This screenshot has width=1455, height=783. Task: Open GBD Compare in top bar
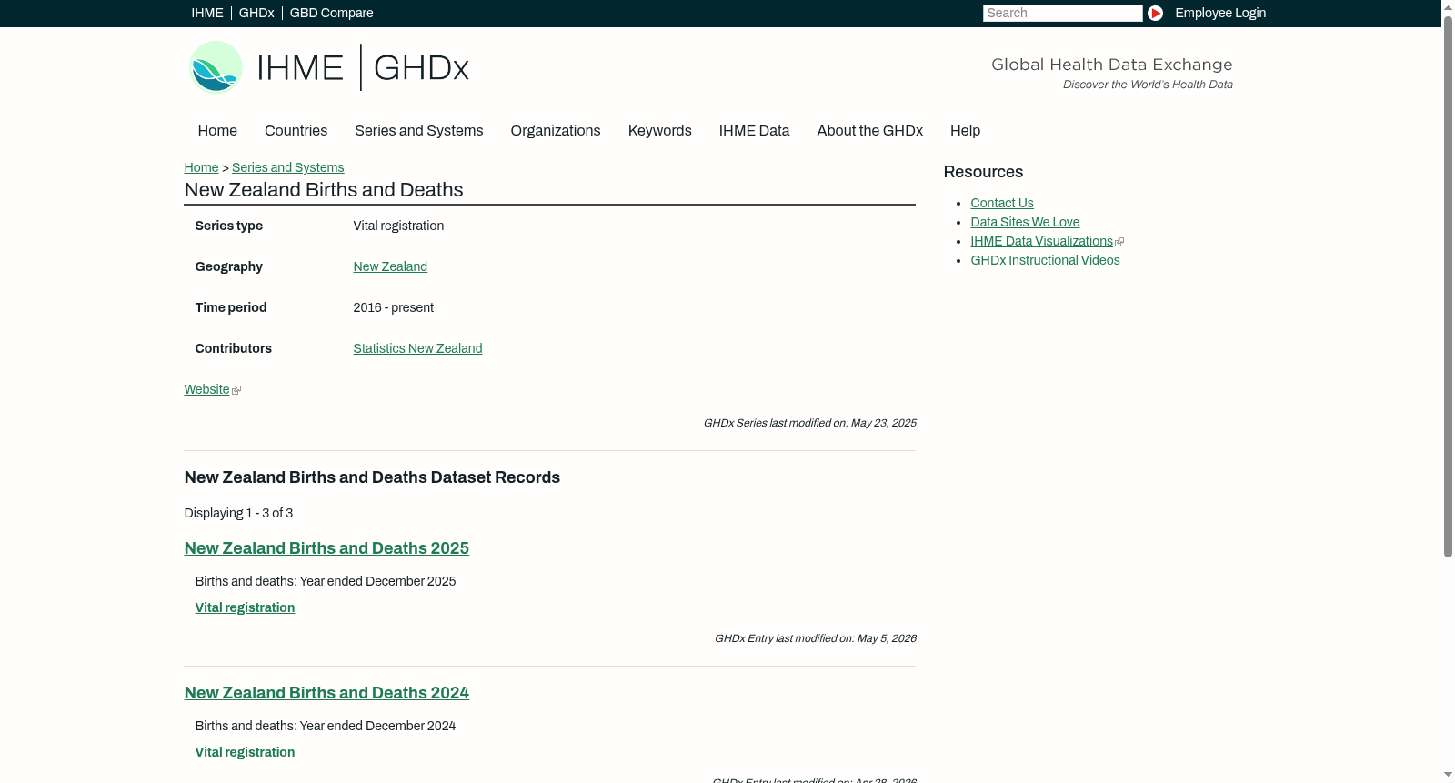click(332, 13)
